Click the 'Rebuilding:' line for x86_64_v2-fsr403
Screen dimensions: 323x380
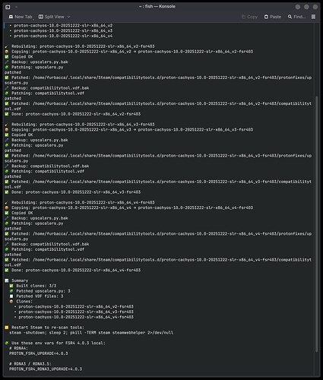point(80,46)
